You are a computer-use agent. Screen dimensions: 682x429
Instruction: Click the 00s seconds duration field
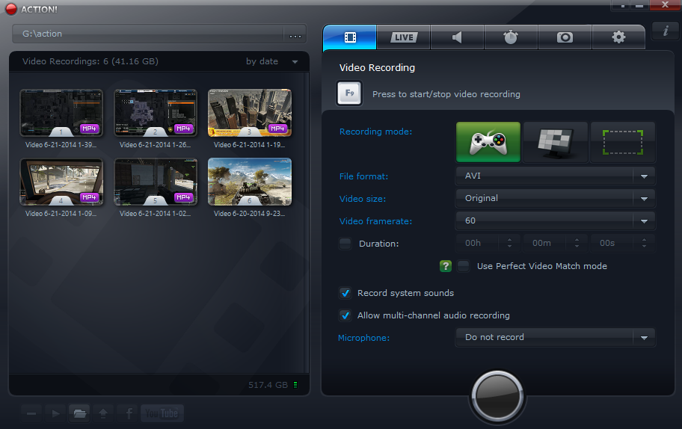pyautogui.click(x=612, y=243)
